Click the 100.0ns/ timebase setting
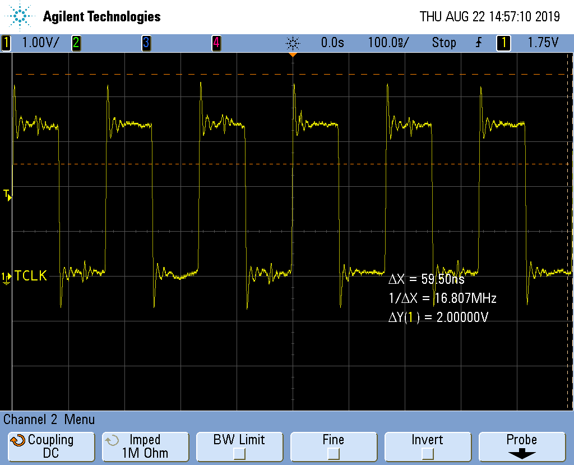 point(388,43)
